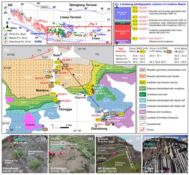Image resolution: width=189 pixels, height=175 pixels.
Task: Select the 'Qiangtang Terrane' heading
Action: pos(83,5)
